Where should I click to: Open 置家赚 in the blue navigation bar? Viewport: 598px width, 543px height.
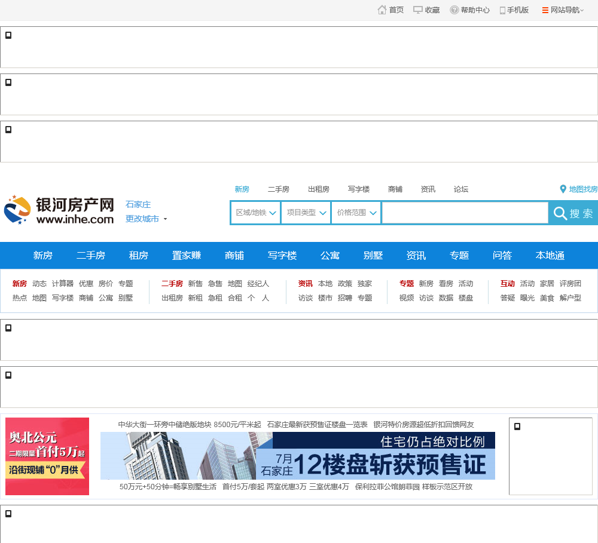coord(187,255)
